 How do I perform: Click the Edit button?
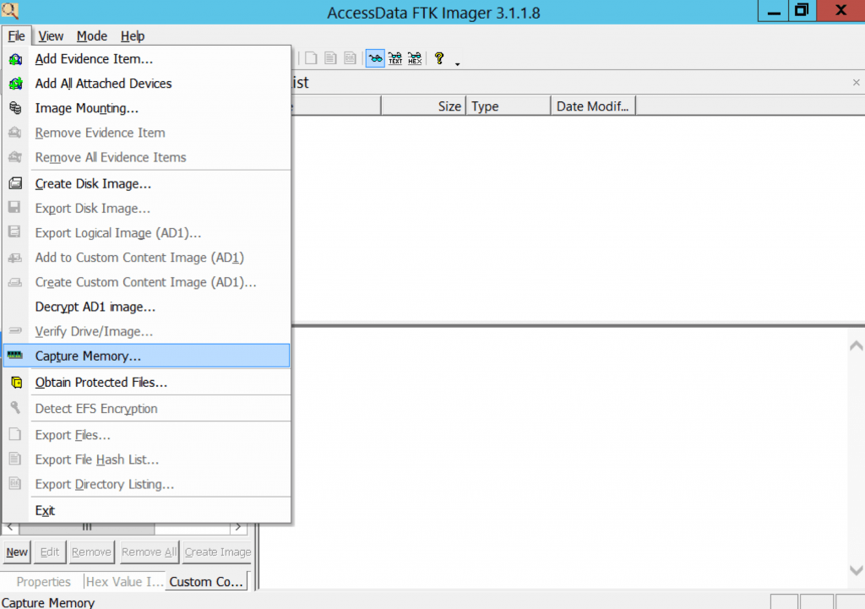point(50,552)
